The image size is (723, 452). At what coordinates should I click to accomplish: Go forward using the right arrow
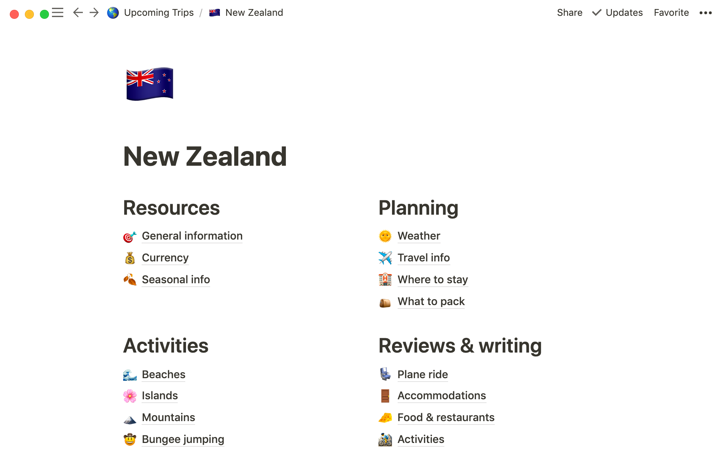[94, 13]
